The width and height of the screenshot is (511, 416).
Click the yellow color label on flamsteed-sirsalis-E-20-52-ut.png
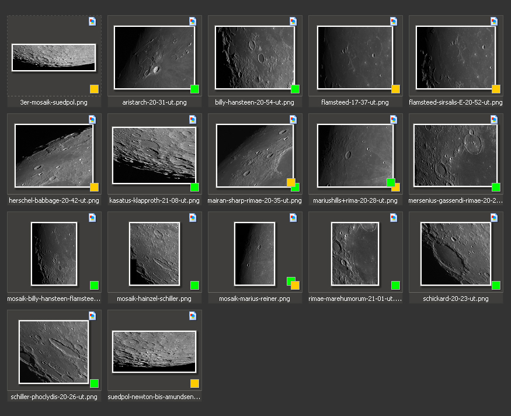(x=496, y=89)
